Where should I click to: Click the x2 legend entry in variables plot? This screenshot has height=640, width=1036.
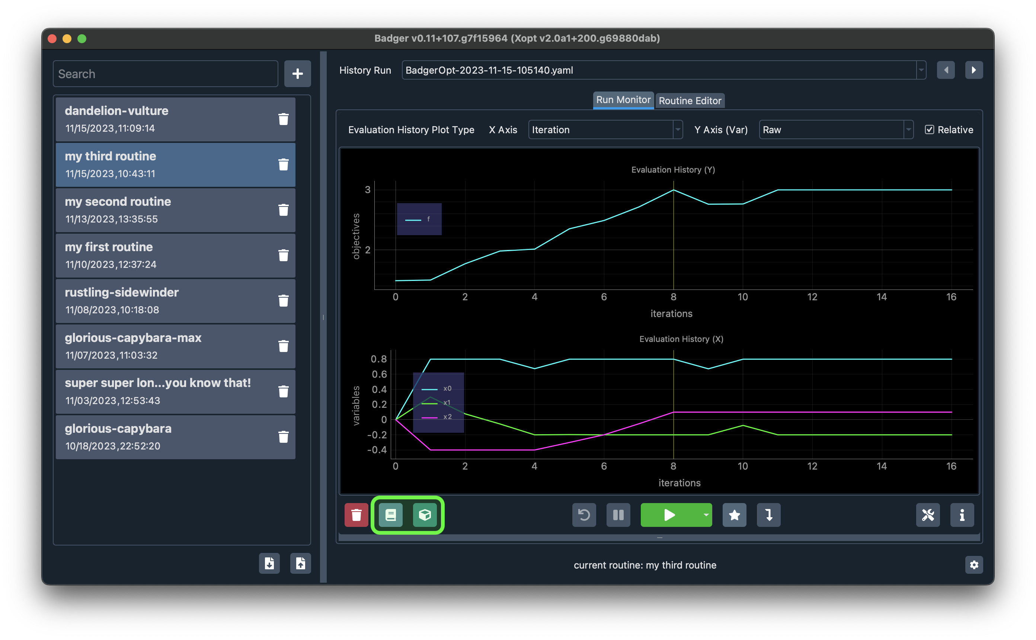point(437,417)
